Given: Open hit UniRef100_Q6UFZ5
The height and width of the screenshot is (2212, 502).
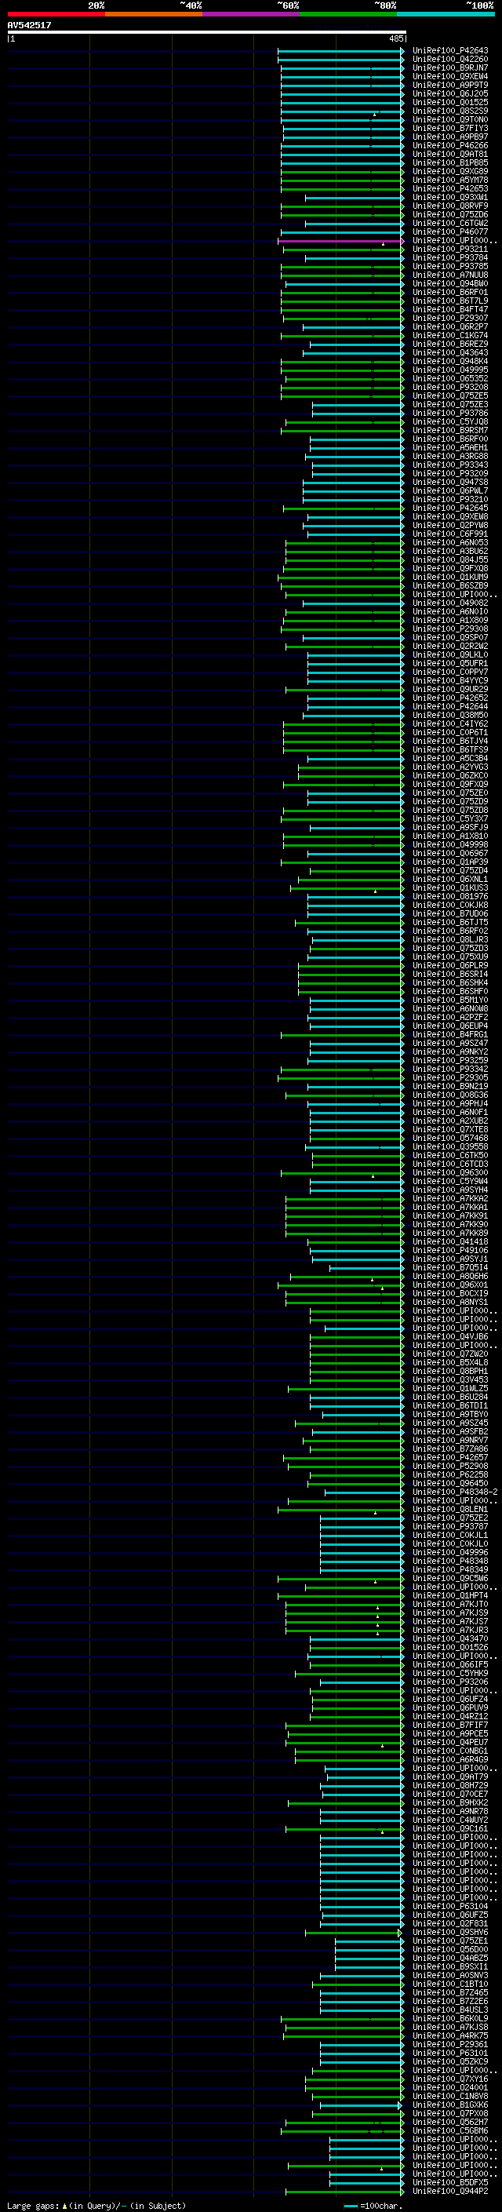Looking at the screenshot, I should tap(450, 1915).
